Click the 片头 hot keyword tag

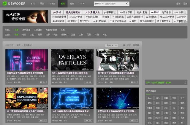point(158,97)
